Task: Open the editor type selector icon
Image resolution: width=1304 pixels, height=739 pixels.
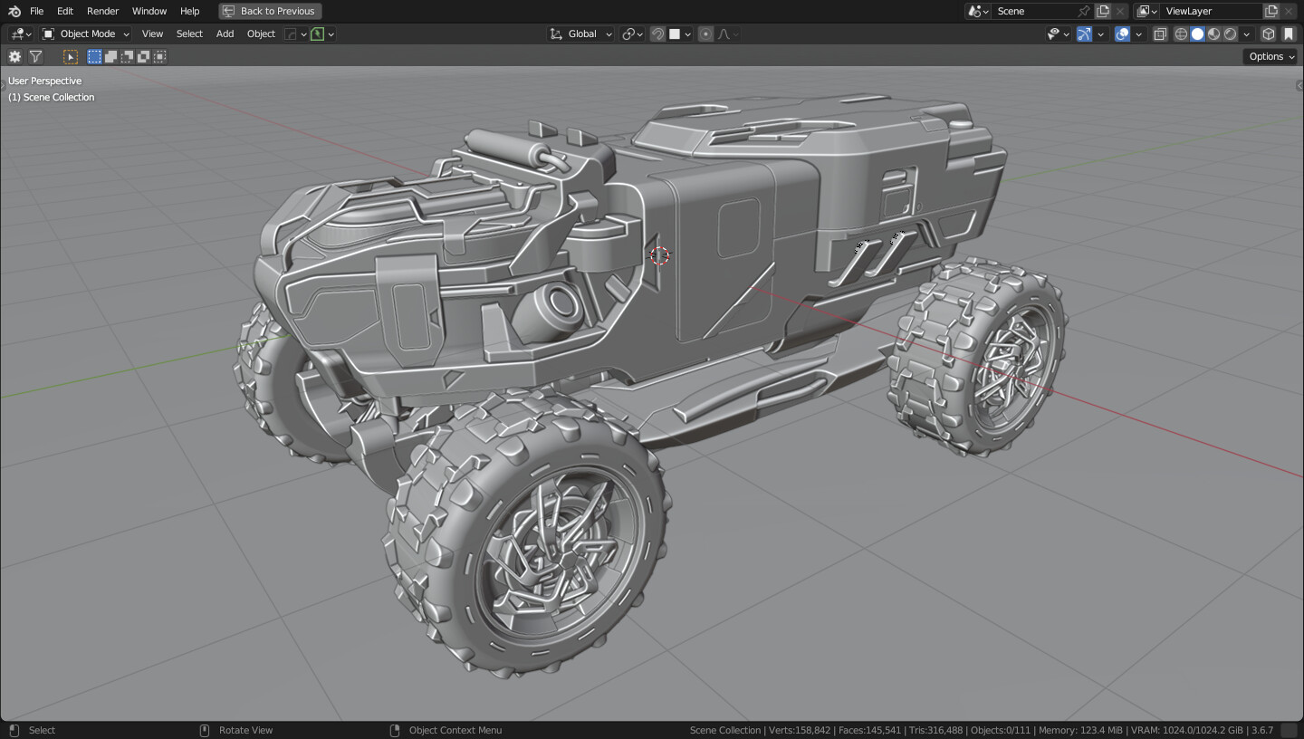Action: click(16, 34)
